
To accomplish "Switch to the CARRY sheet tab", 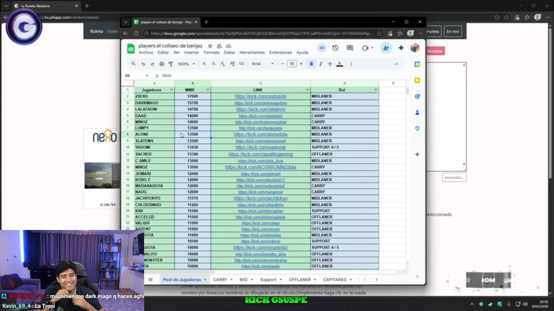I will [x=223, y=279].
